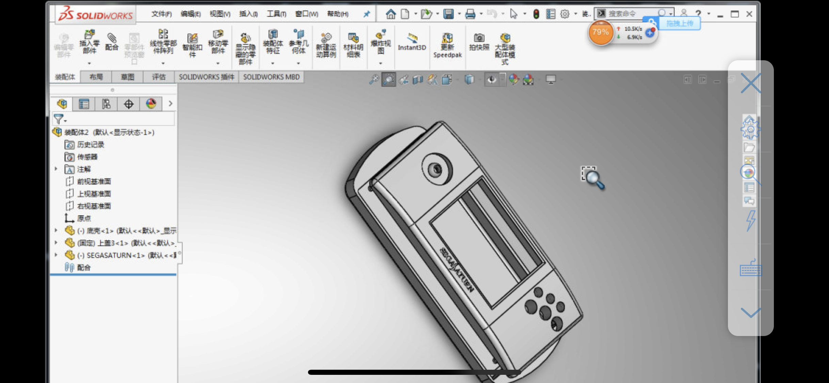Switch to the 草图 tab

[x=127, y=77]
